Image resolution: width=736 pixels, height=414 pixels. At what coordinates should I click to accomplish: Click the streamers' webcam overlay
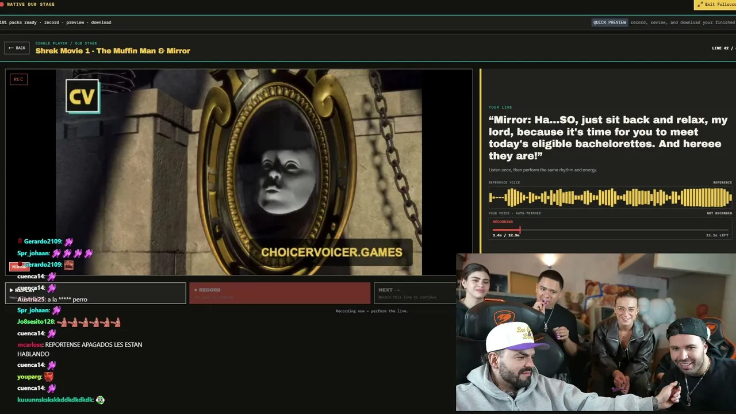click(x=596, y=332)
